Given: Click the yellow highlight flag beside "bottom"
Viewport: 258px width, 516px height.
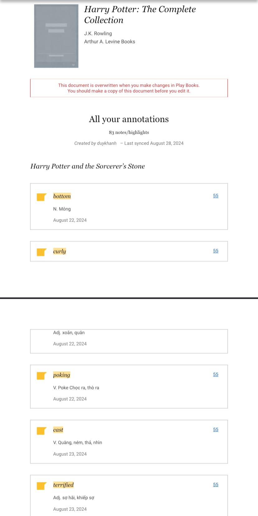Looking at the screenshot, I should (41, 197).
